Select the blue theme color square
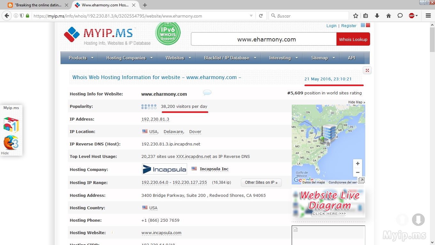The width and height of the screenshot is (435, 245). tap(363, 25)
